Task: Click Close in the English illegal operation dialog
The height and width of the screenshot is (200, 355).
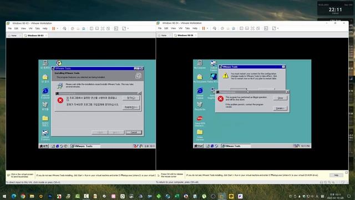Action: 280,98
